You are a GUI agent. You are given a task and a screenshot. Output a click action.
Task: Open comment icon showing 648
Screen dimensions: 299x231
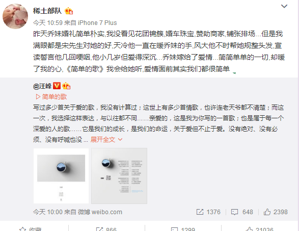[x=242, y=212]
